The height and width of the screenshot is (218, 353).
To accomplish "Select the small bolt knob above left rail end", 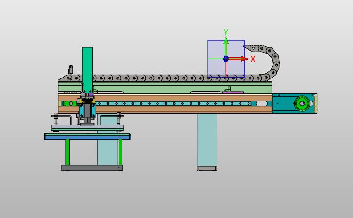I will (71, 70).
